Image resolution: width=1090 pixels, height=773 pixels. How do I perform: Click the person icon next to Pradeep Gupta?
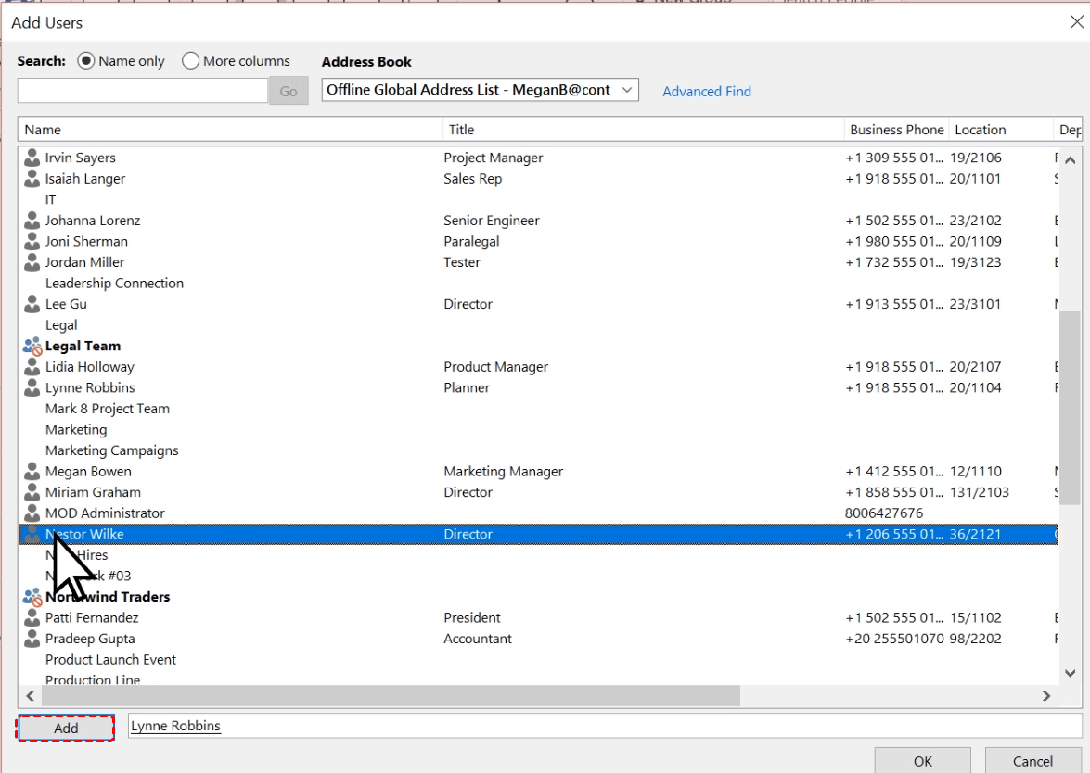[x=32, y=639]
